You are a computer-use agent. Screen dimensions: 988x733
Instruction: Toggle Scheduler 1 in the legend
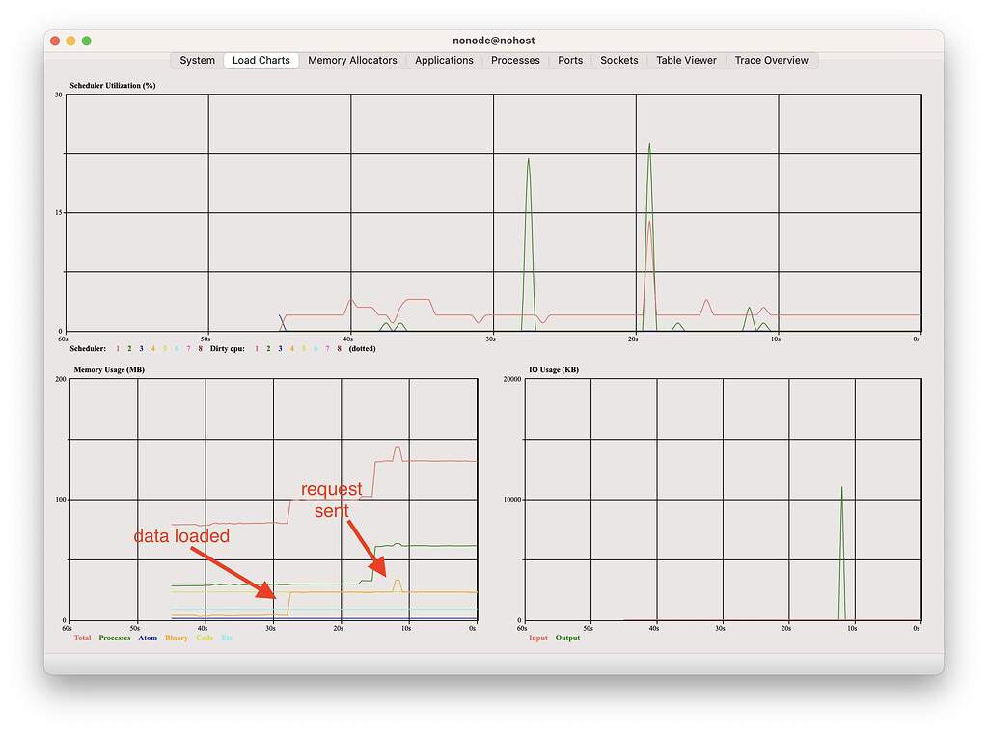(117, 348)
